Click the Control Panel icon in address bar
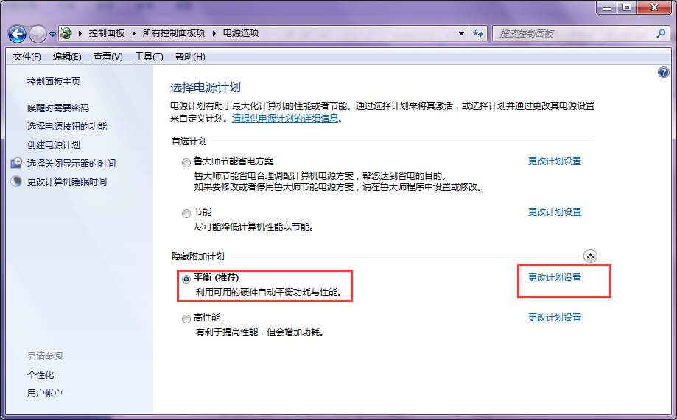The image size is (677, 420). tap(66, 33)
